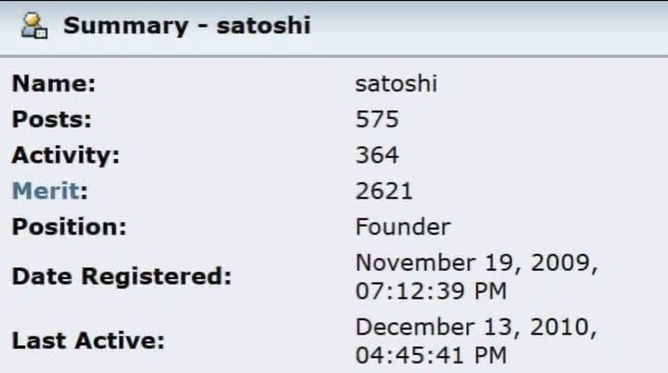Select the username value satoshi in Name row
Image resolution: width=668 pixels, height=373 pixels.
click(396, 84)
